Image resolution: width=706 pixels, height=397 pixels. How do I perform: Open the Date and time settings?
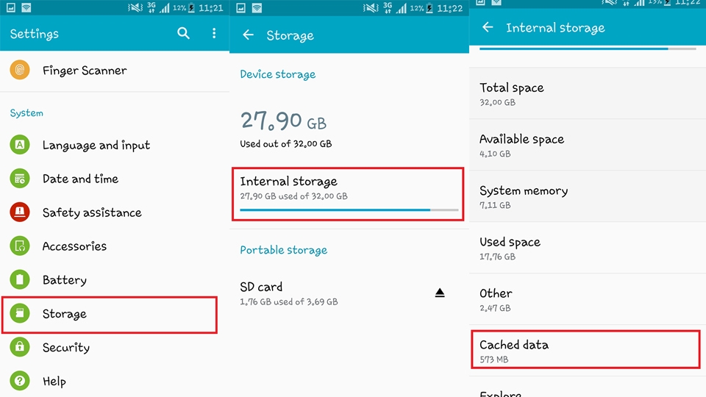tap(115, 179)
